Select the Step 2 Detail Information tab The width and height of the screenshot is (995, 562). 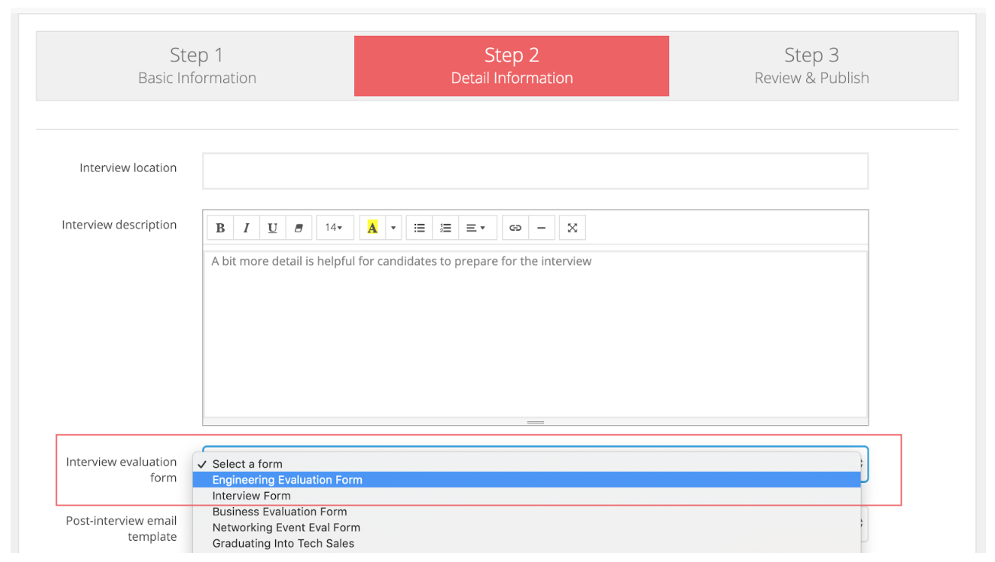(x=511, y=65)
